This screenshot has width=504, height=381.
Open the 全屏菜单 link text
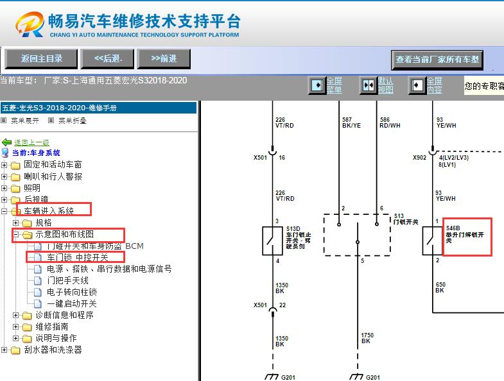coord(335,85)
